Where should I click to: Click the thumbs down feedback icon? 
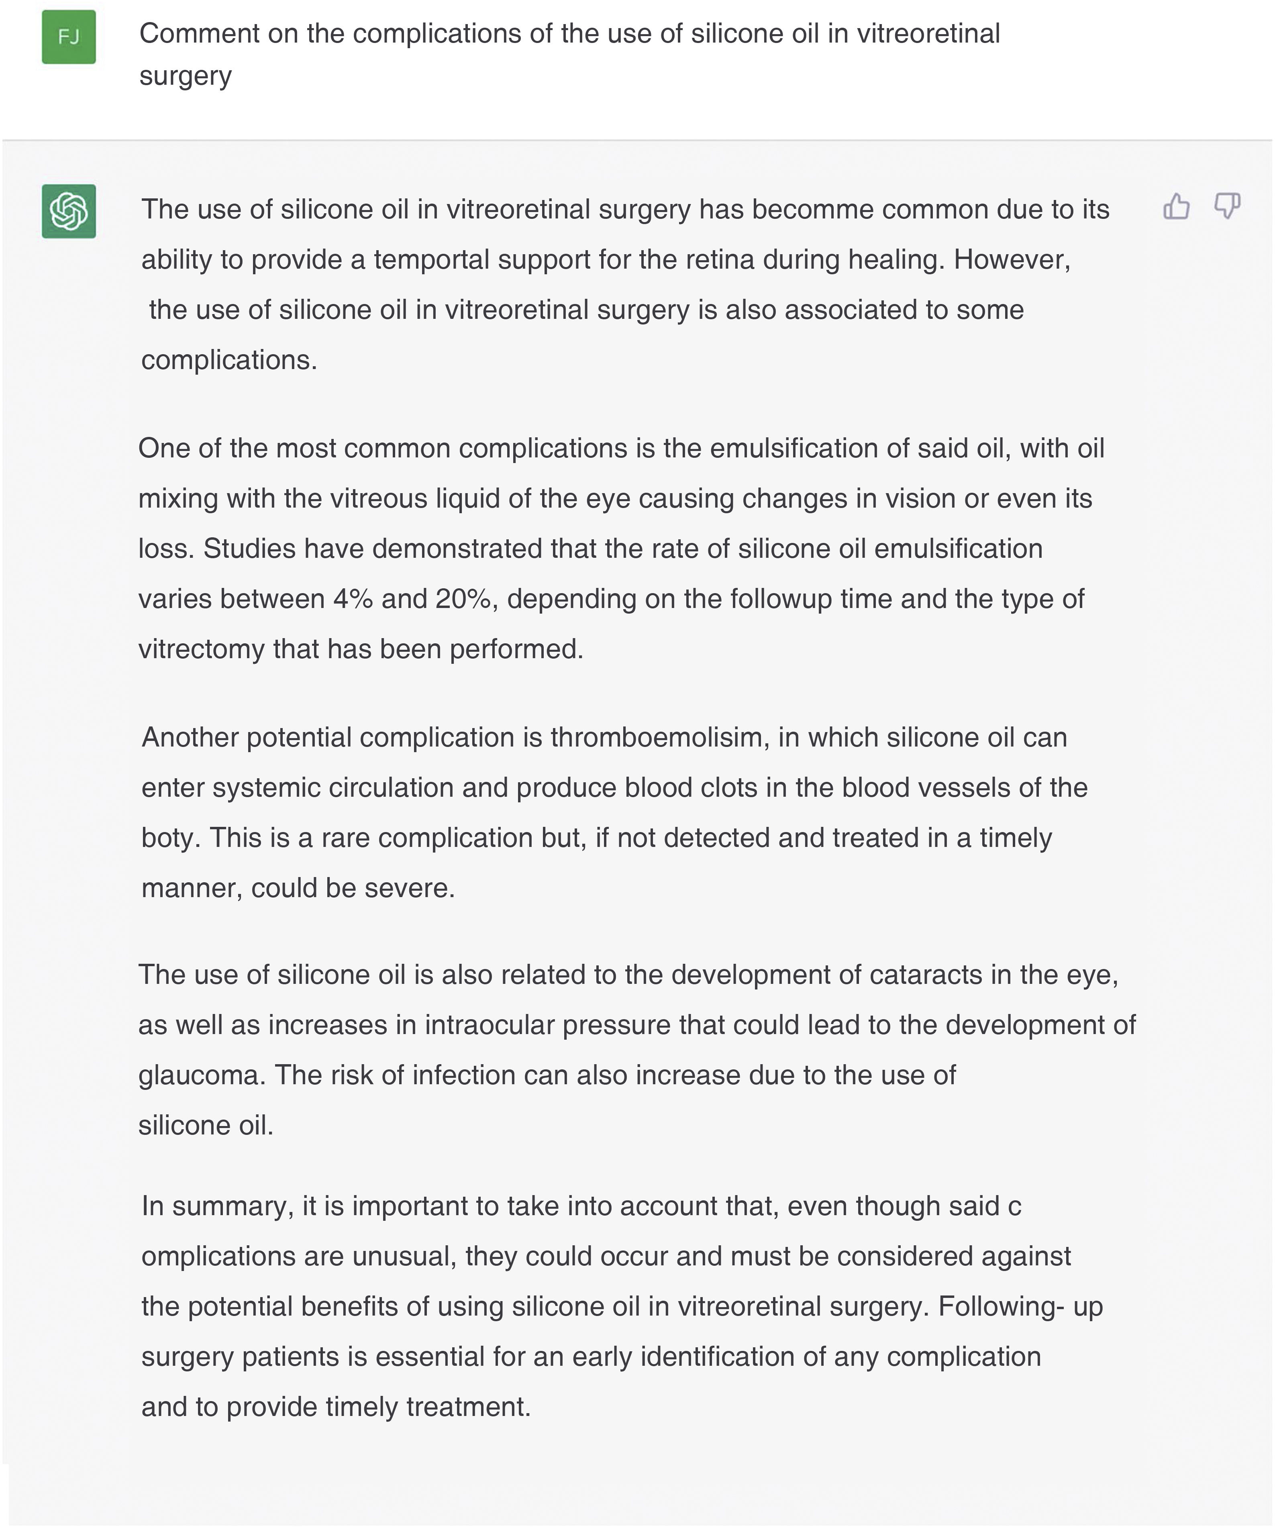click(1227, 207)
